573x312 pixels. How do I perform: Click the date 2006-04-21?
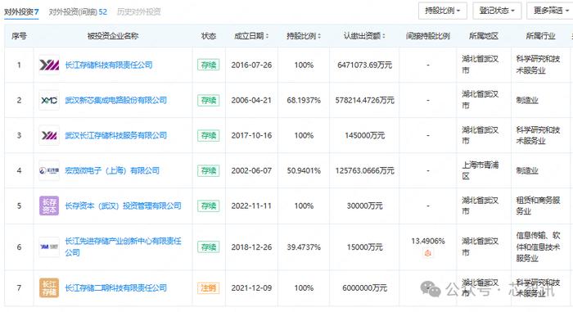point(251,100)
